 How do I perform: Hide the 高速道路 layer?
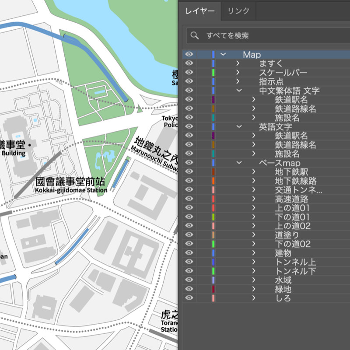click(x=189, y=199)
